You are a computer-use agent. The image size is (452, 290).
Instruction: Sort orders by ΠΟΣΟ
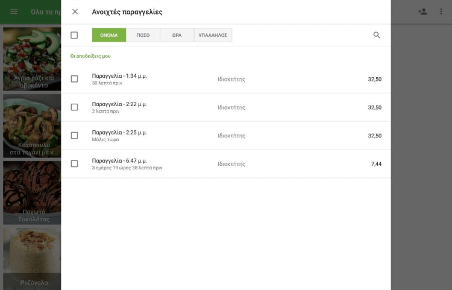coord(143,35)
